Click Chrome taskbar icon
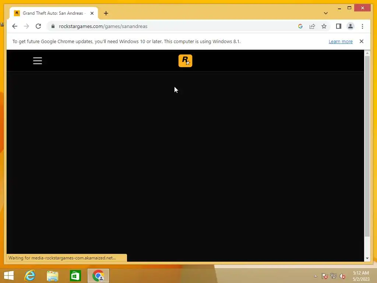377x283 pixels. coord(98,276)
